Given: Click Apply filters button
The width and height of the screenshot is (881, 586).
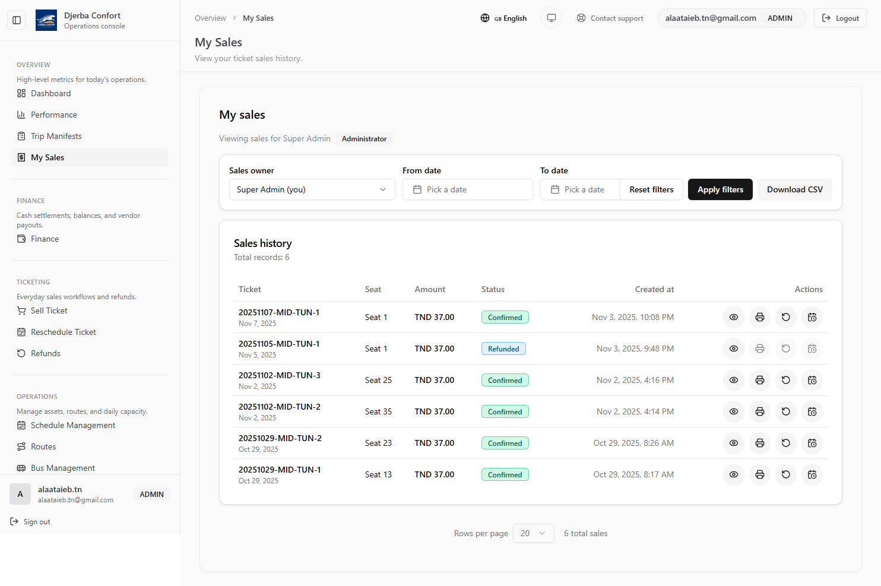Looking at the screenshot, I should [x=720, y=189].
